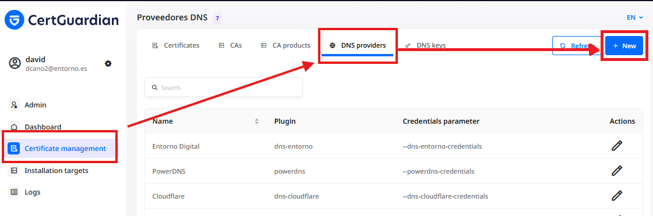The height and width of the screenshot is (216, 653).
Task: Switch to the Certificates tab
Action: pos(176,45)
